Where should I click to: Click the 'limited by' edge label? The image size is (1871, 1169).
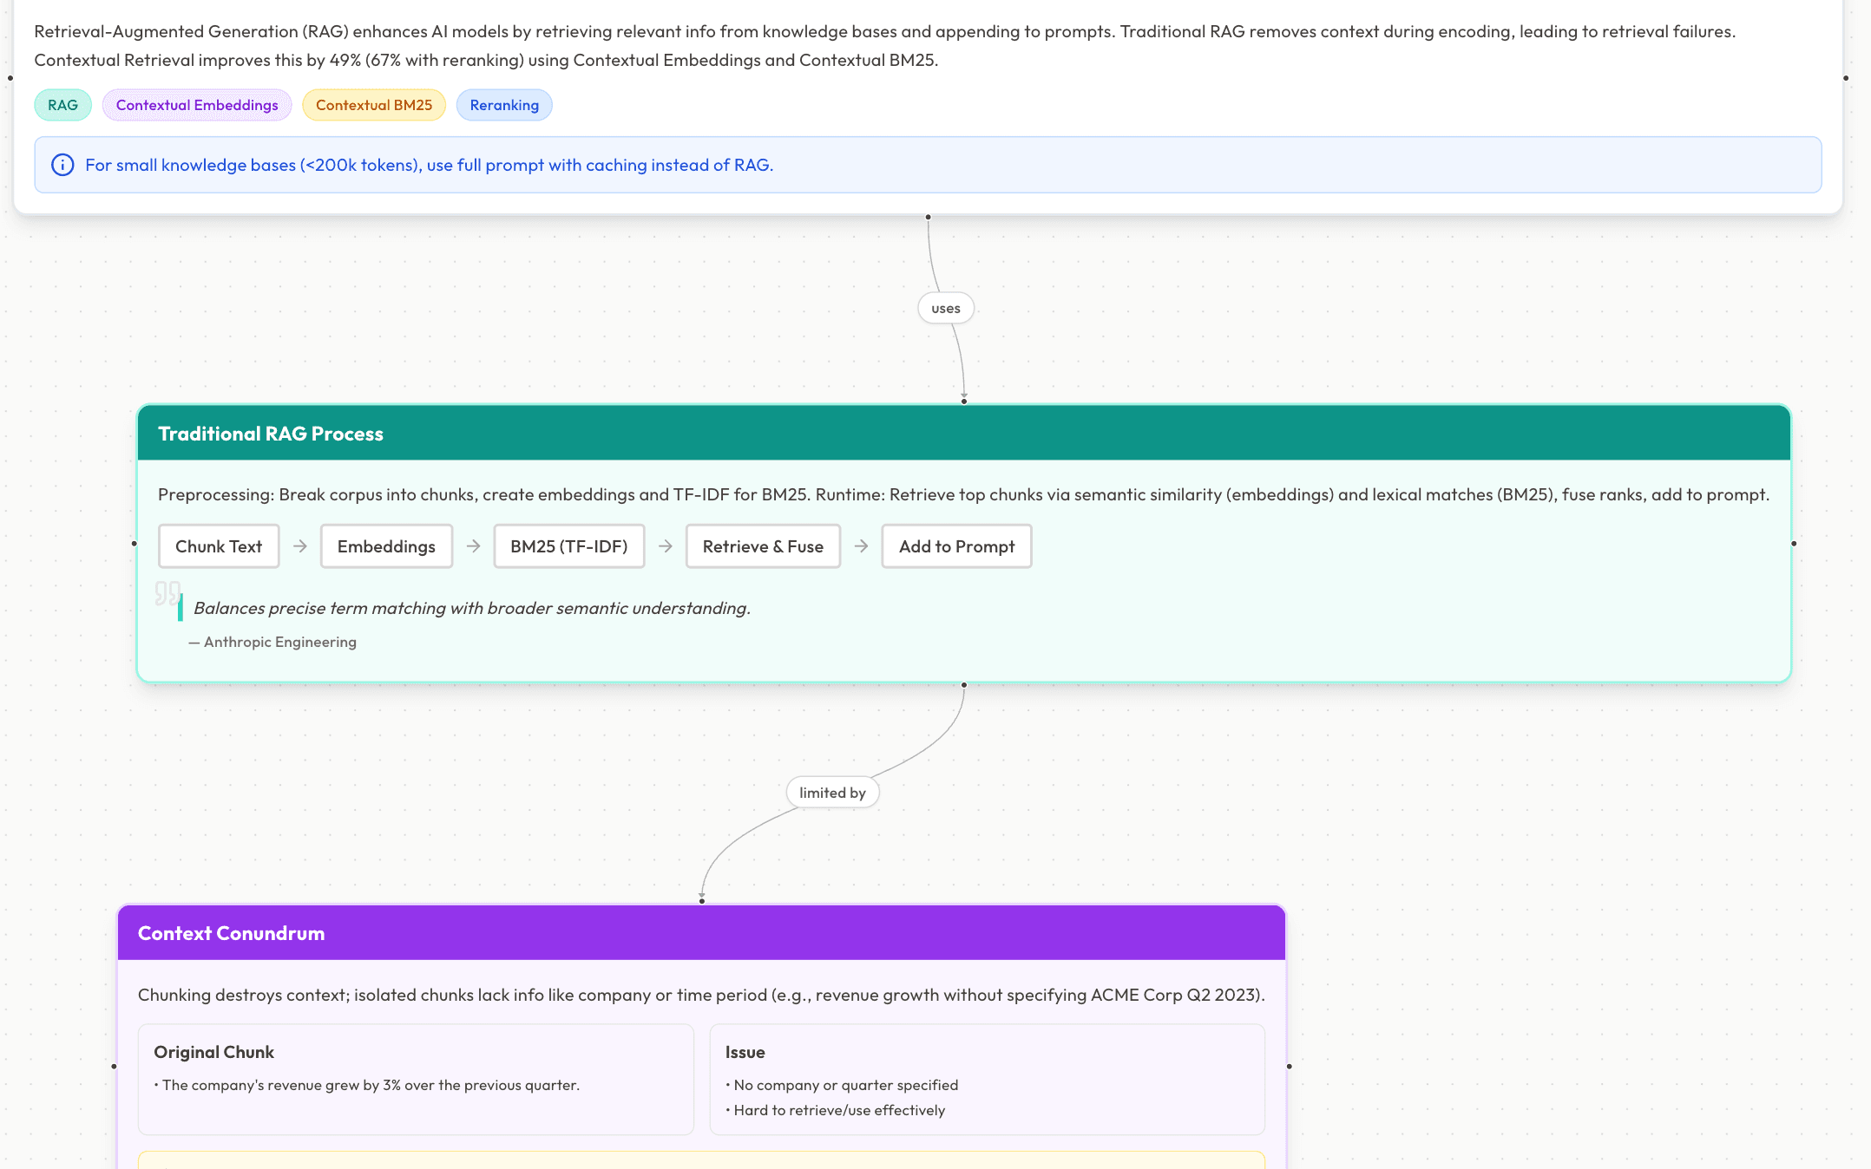pos(832,792)
